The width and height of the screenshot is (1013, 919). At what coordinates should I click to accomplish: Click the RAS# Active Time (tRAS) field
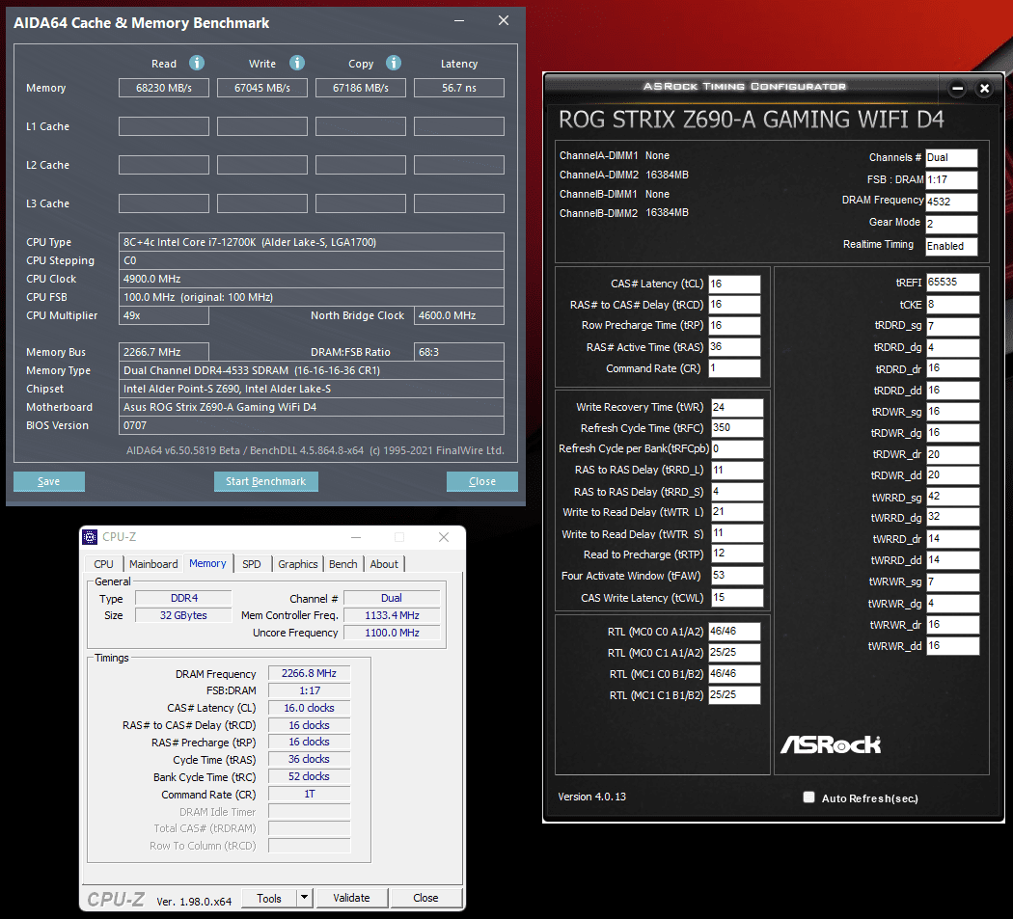[x=734, y=347]
